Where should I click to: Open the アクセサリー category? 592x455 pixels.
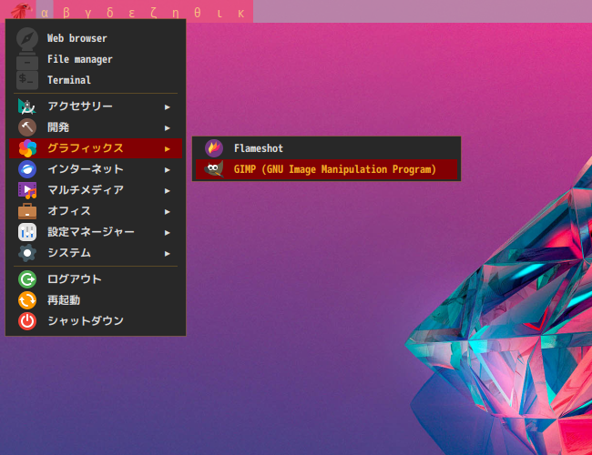click(x=96, y=106)
